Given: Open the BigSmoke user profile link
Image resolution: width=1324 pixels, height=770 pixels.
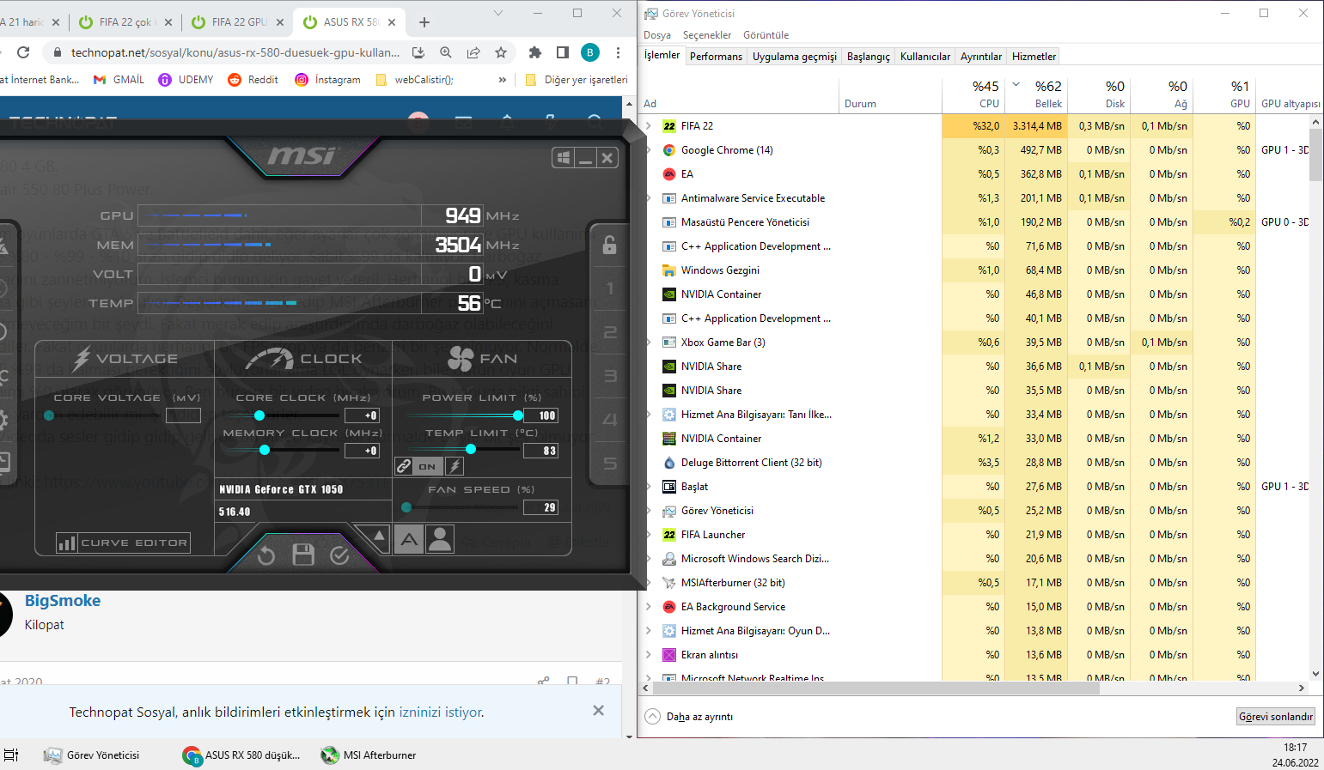Looking at the screenshot, I should [x=63, y=601].
